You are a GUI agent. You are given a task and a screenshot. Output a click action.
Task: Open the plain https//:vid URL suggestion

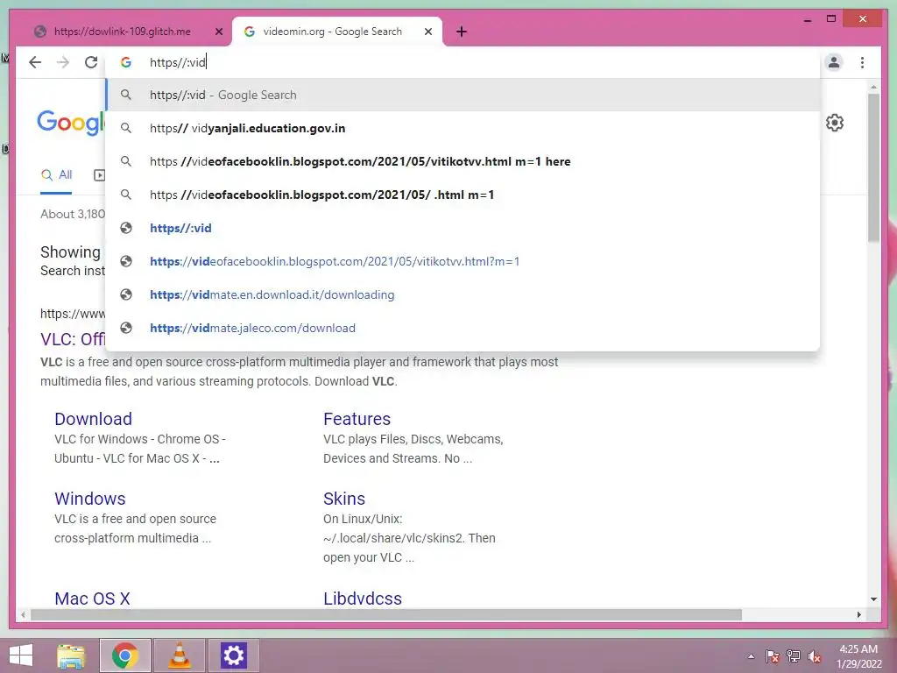coord(463,228)
